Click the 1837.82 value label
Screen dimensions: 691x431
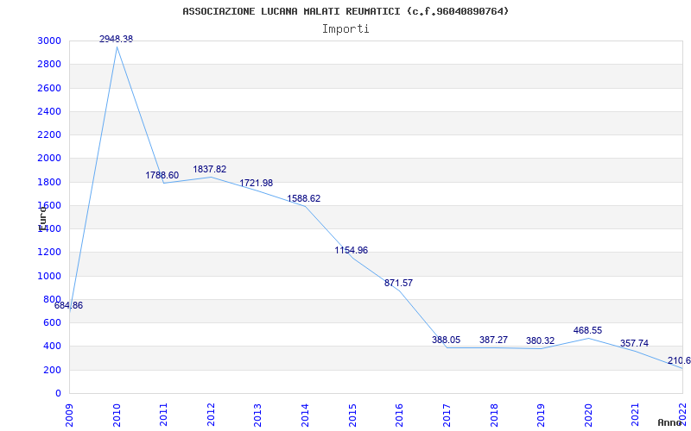tap(209, 169)
